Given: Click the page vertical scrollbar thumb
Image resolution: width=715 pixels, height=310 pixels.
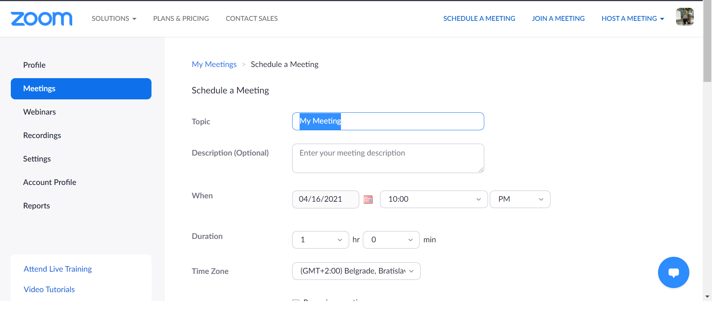Looking at the screenshot, I should (707, 41).
